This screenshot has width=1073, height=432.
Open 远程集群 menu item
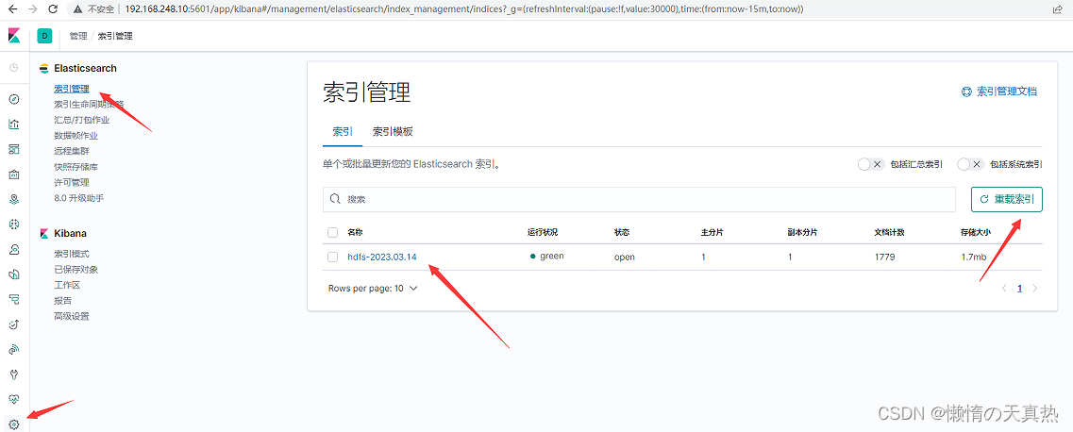(72, 151)
